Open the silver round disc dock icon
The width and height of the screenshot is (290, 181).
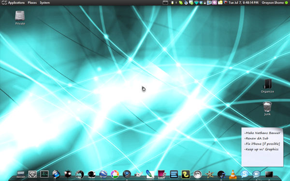[x=197, y=174]
